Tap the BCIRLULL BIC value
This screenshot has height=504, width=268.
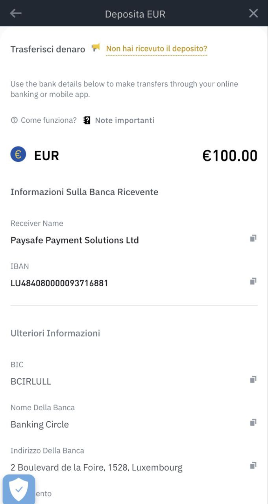(x=31, y=382)
